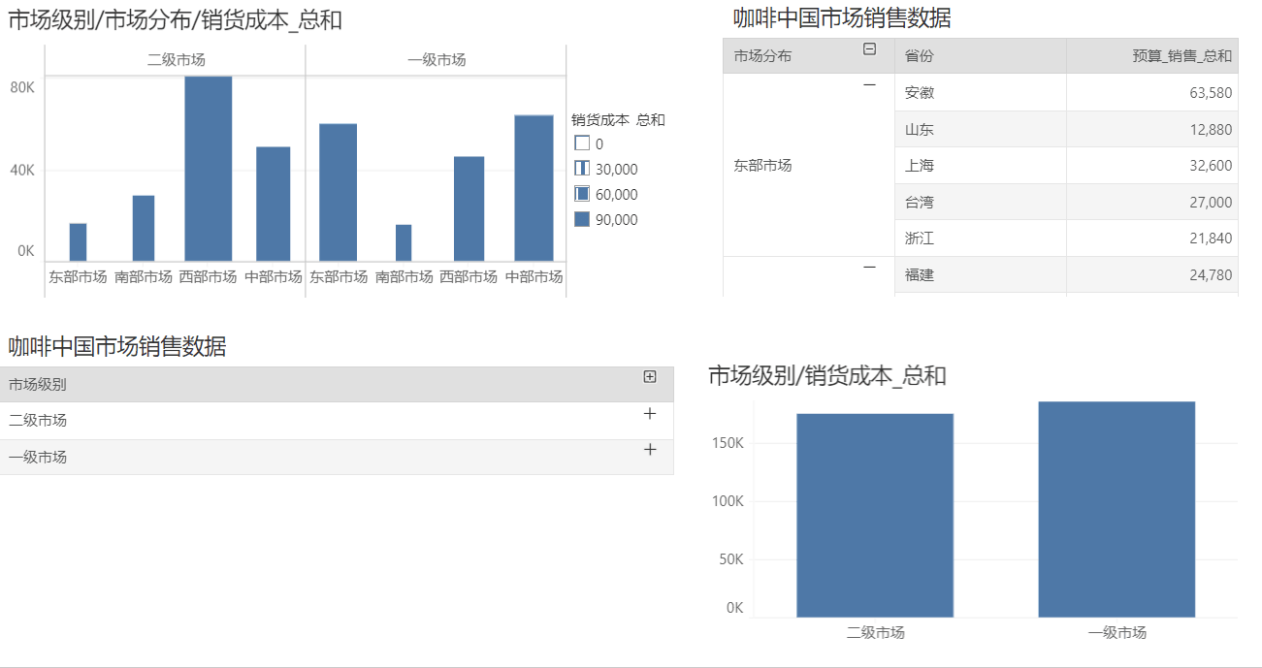Collapse all using the 市场分布 header minus-box icon
The width and height of the screenshot is (1262, 668).
tap(869, 49)
